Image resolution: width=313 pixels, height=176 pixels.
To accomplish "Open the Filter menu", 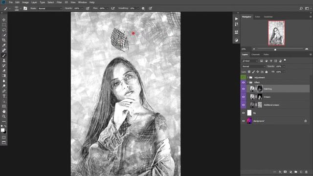I will [x=59, y=2].
